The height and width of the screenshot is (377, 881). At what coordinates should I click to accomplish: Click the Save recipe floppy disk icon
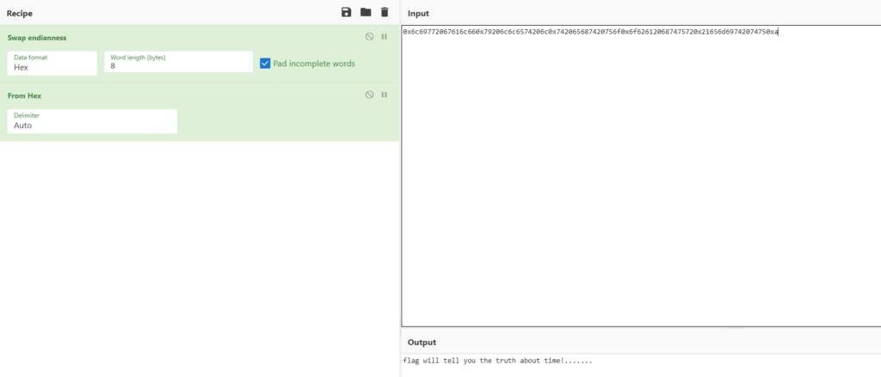coord(346,12)
